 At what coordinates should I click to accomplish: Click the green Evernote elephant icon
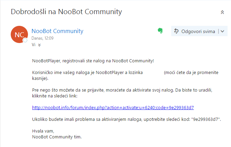160,31
